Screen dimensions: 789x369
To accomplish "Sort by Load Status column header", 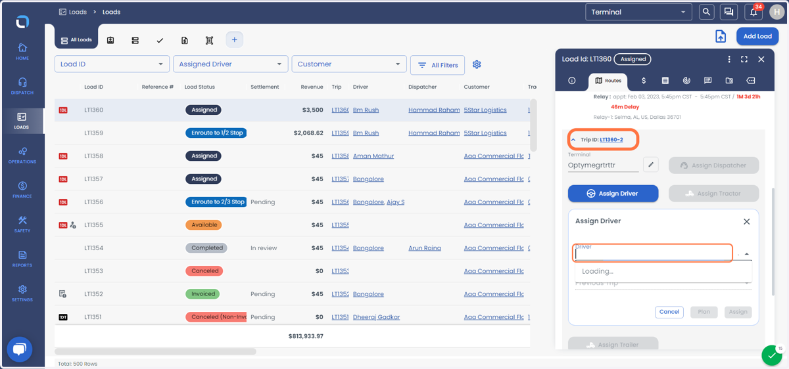I will pos(200,87).
